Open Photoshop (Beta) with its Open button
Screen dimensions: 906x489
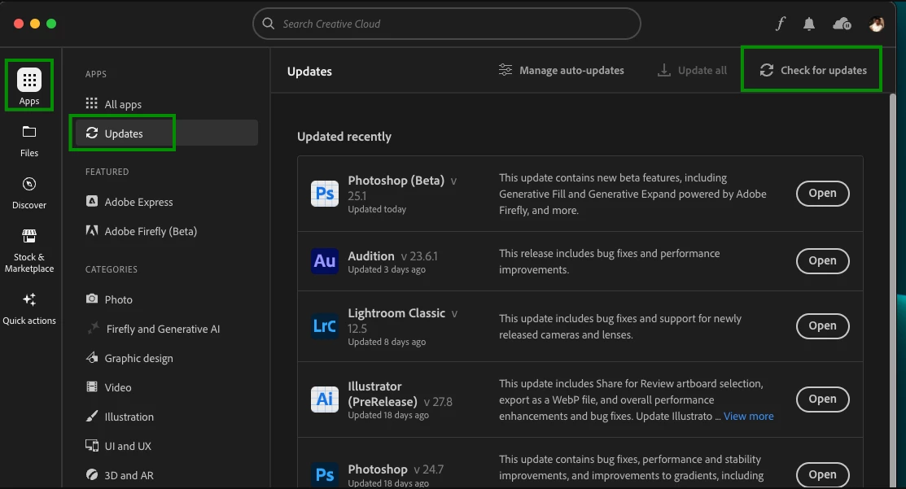(822, 194)
